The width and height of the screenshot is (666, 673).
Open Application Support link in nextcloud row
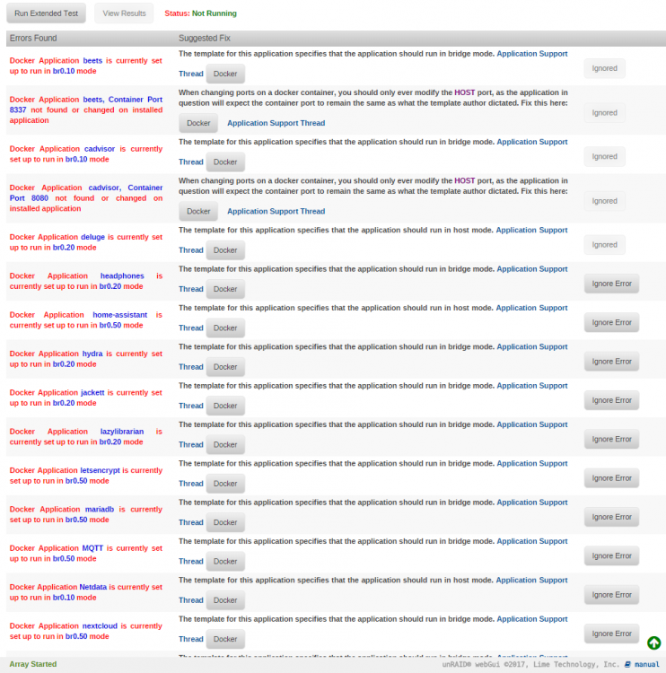click(x=532, y=619)
